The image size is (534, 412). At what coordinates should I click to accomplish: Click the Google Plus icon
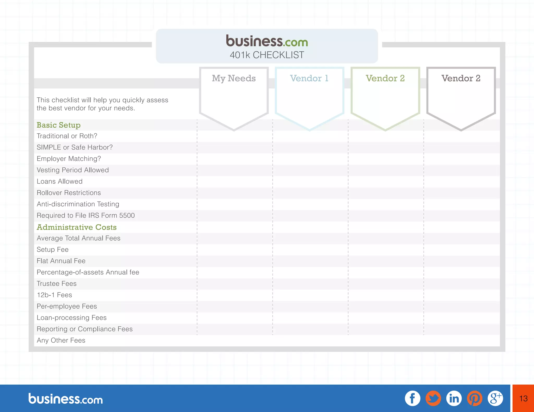[x=495, y=398]
